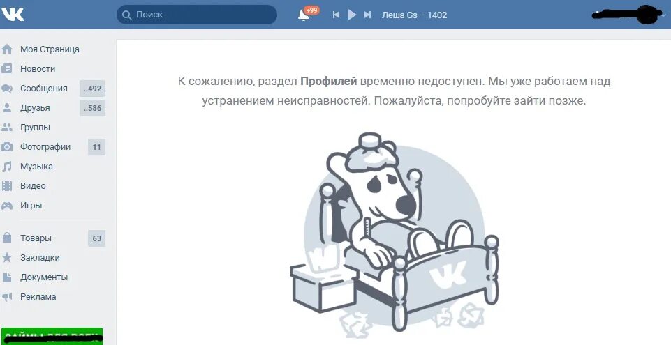Open the Видео film icon
This screenshot has width=671, height=345.
[x=7, y=185]
